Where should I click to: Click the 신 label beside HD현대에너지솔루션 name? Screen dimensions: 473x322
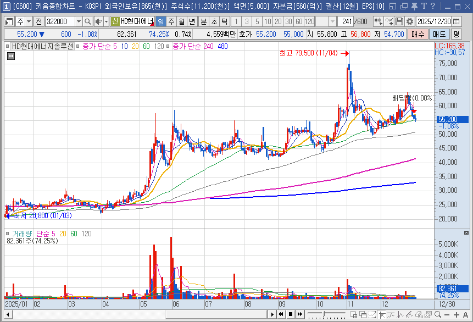(x=115, y=21)
